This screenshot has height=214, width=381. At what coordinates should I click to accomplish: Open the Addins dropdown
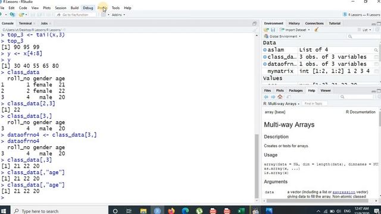click(118, 15)
